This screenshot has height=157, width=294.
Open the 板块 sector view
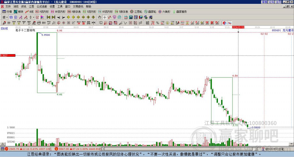pos(18,11)
